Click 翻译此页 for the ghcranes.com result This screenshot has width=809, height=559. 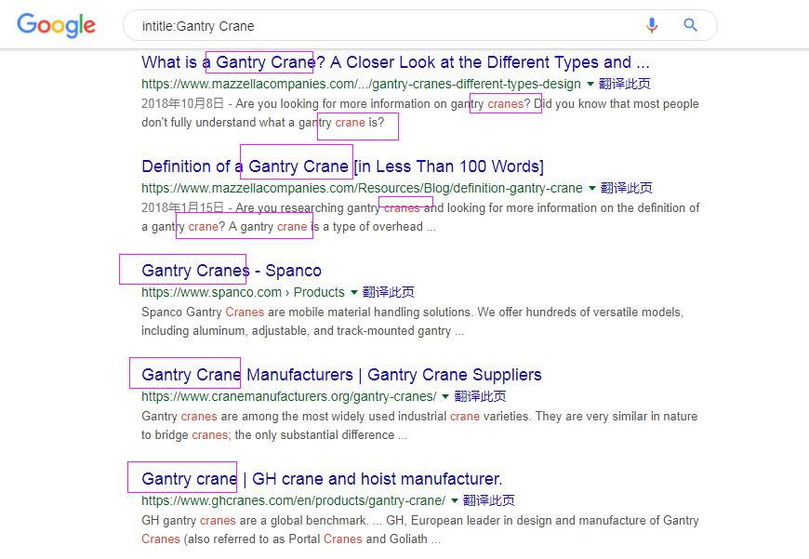coord(488,500)
